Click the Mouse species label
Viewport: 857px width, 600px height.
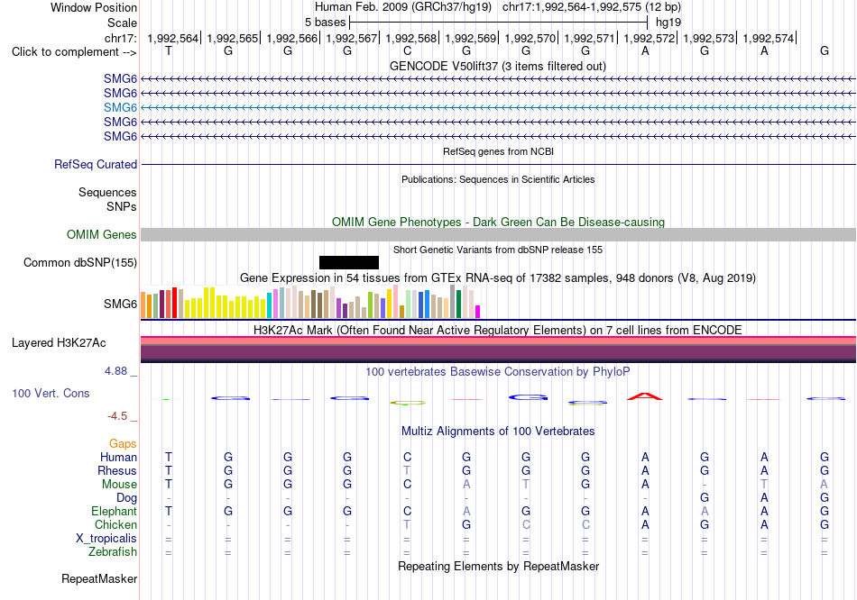[119, 485]
